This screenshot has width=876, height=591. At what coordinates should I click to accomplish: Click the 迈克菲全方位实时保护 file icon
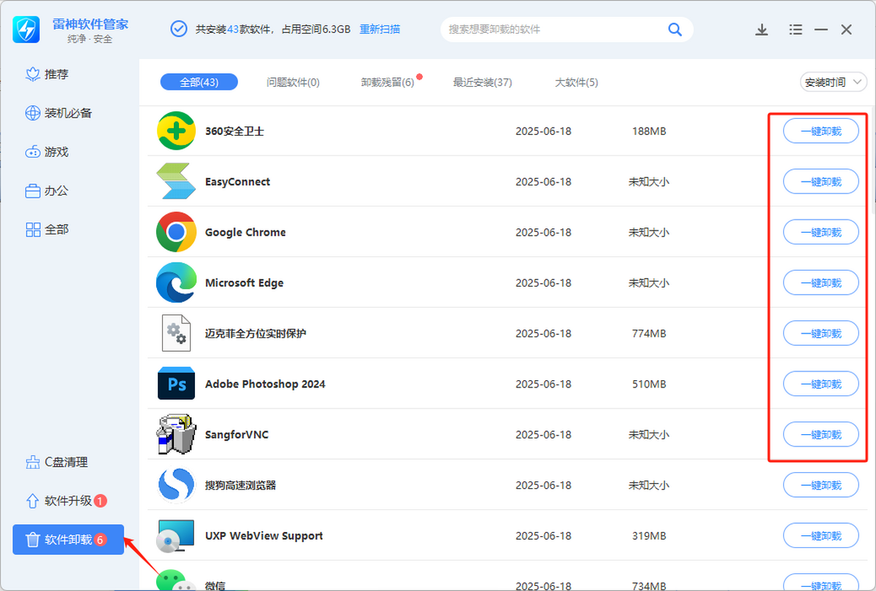pos(176,333)
